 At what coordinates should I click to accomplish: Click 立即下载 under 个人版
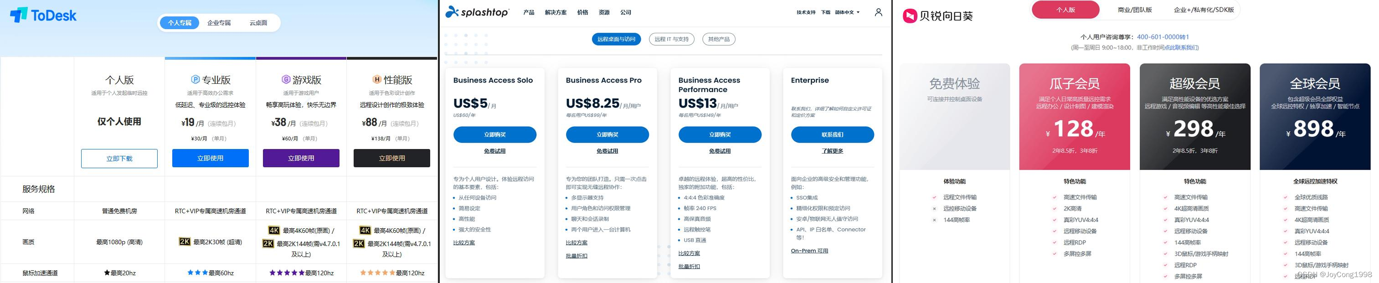[x=119, y=158]
